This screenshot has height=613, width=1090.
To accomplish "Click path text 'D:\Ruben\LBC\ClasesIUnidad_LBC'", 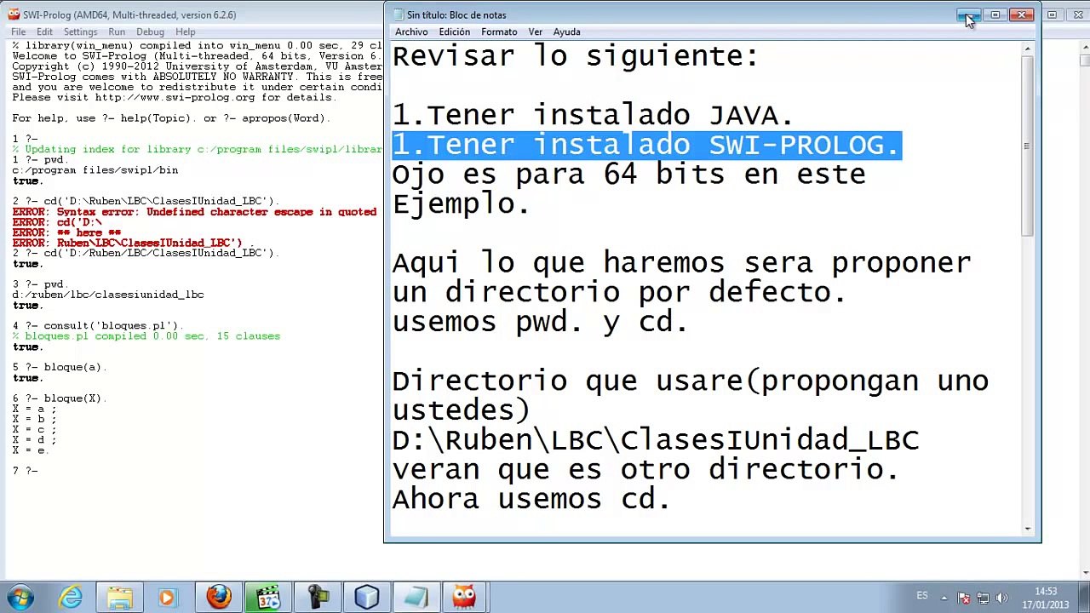I will point(656,440).
